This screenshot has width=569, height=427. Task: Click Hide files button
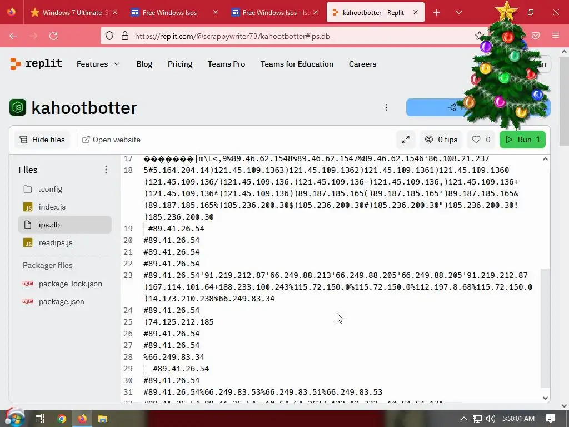pyautogui.click(x=42, y=140)
